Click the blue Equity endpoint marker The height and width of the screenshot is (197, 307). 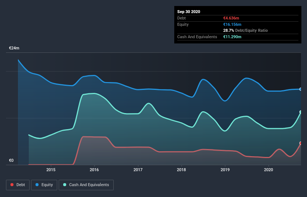coord(301,89)
